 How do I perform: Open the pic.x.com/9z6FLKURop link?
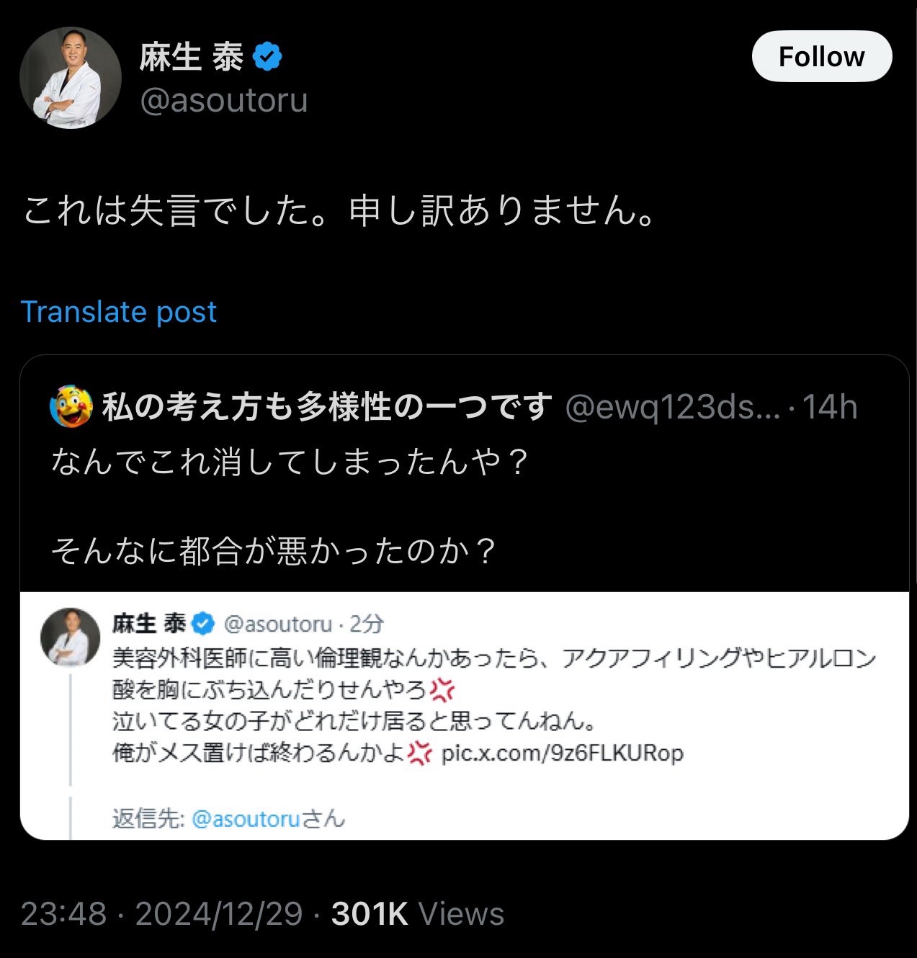click(x=562, y=753)
